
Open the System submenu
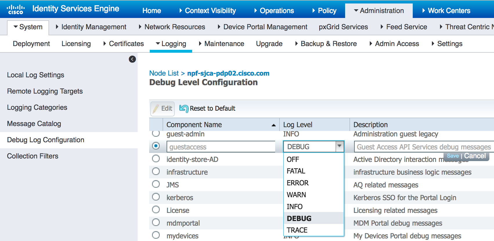28,27
